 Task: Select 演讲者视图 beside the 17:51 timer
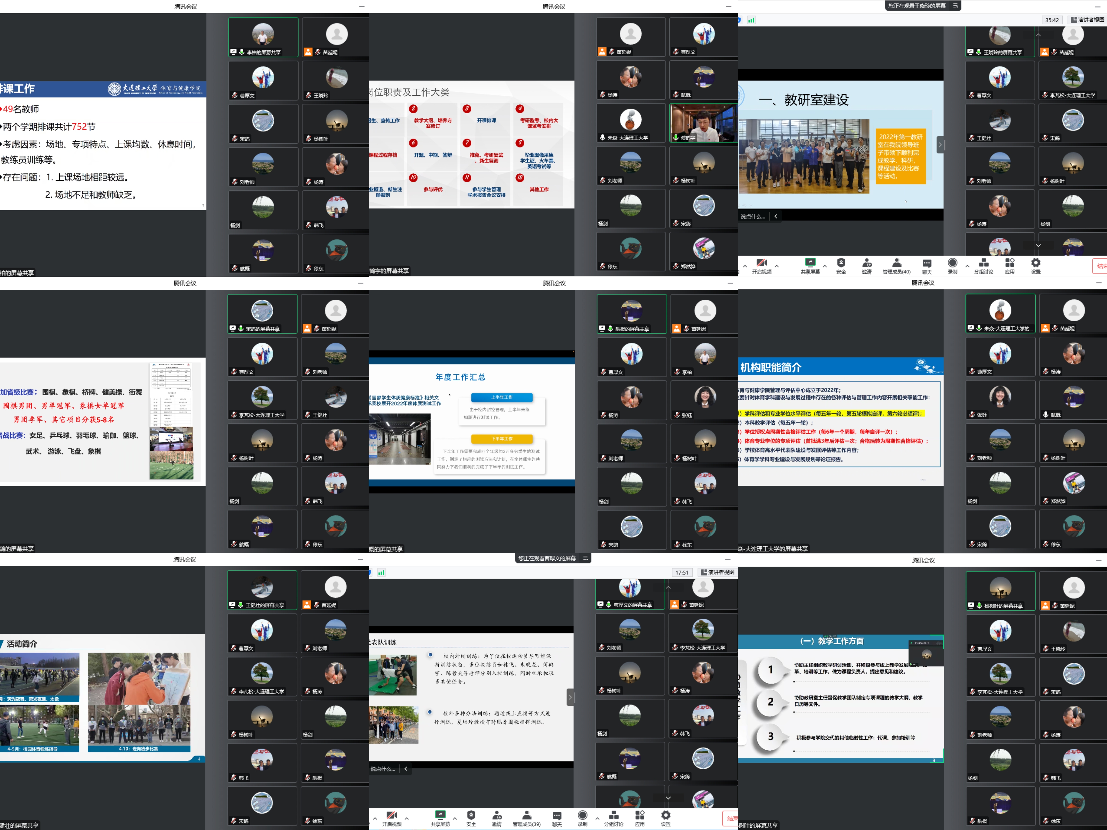coord(717,572)
